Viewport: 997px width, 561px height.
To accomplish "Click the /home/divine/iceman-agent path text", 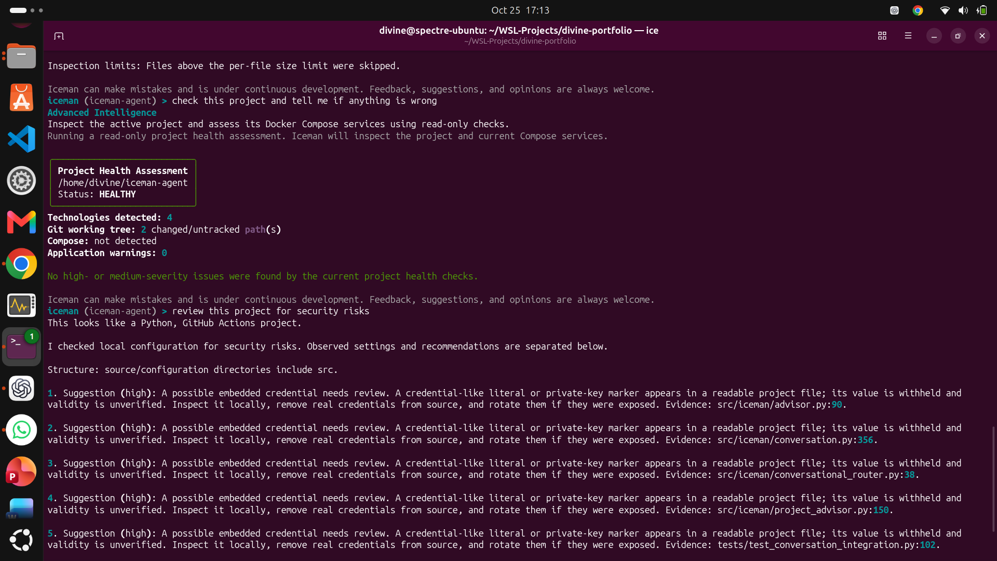I will pyautogui.click(x=123, y=183).
